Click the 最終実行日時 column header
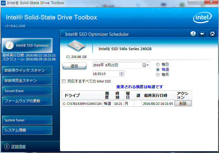Viewport: 219px width, 153px height. (158, 95)
